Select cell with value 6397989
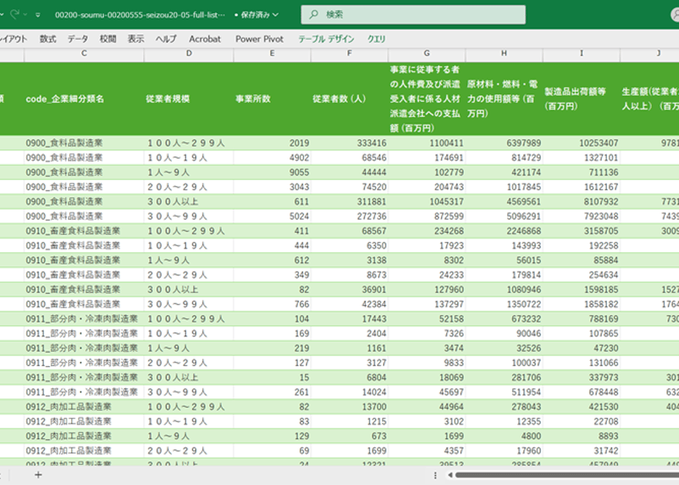Screen dimensions: 679x485 (504, 143)
